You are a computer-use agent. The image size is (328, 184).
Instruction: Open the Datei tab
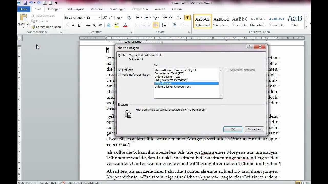pyautogui.click(x=23, y=9)
